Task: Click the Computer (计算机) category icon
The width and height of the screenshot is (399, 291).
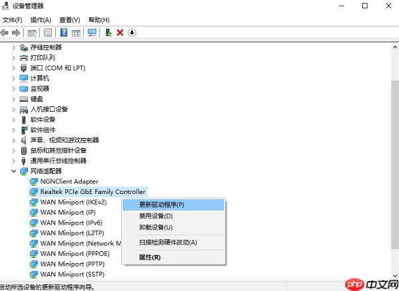Action: tap(24, 78)
